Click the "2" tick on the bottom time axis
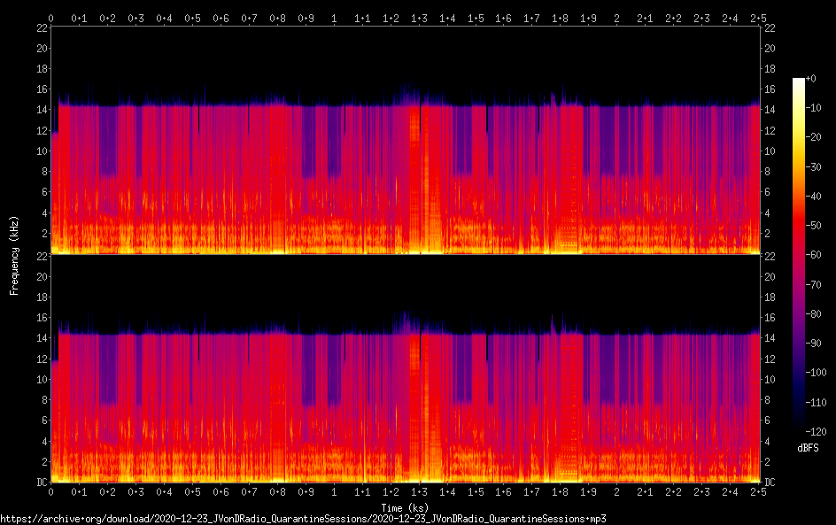The width and height of the screenshot is (836, 525). (x=617, y=492)
